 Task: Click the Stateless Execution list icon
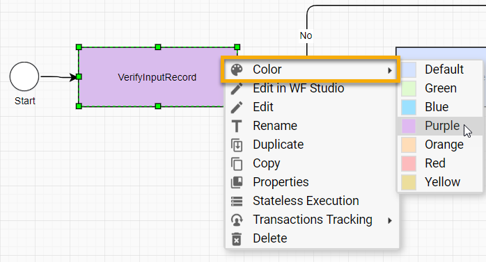coord(237,201)
